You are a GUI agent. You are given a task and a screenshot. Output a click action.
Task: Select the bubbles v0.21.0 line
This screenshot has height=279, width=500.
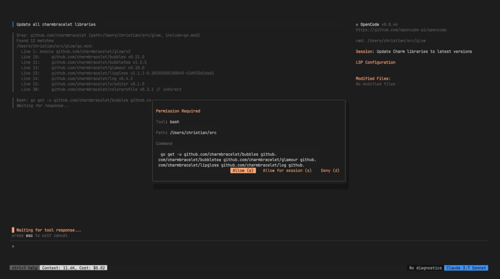click(83, 57)
